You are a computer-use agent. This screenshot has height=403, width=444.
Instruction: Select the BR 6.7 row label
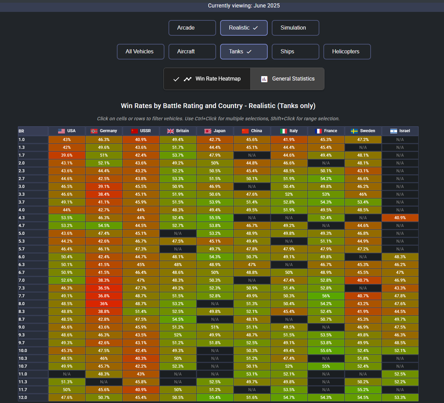(33, 273)
